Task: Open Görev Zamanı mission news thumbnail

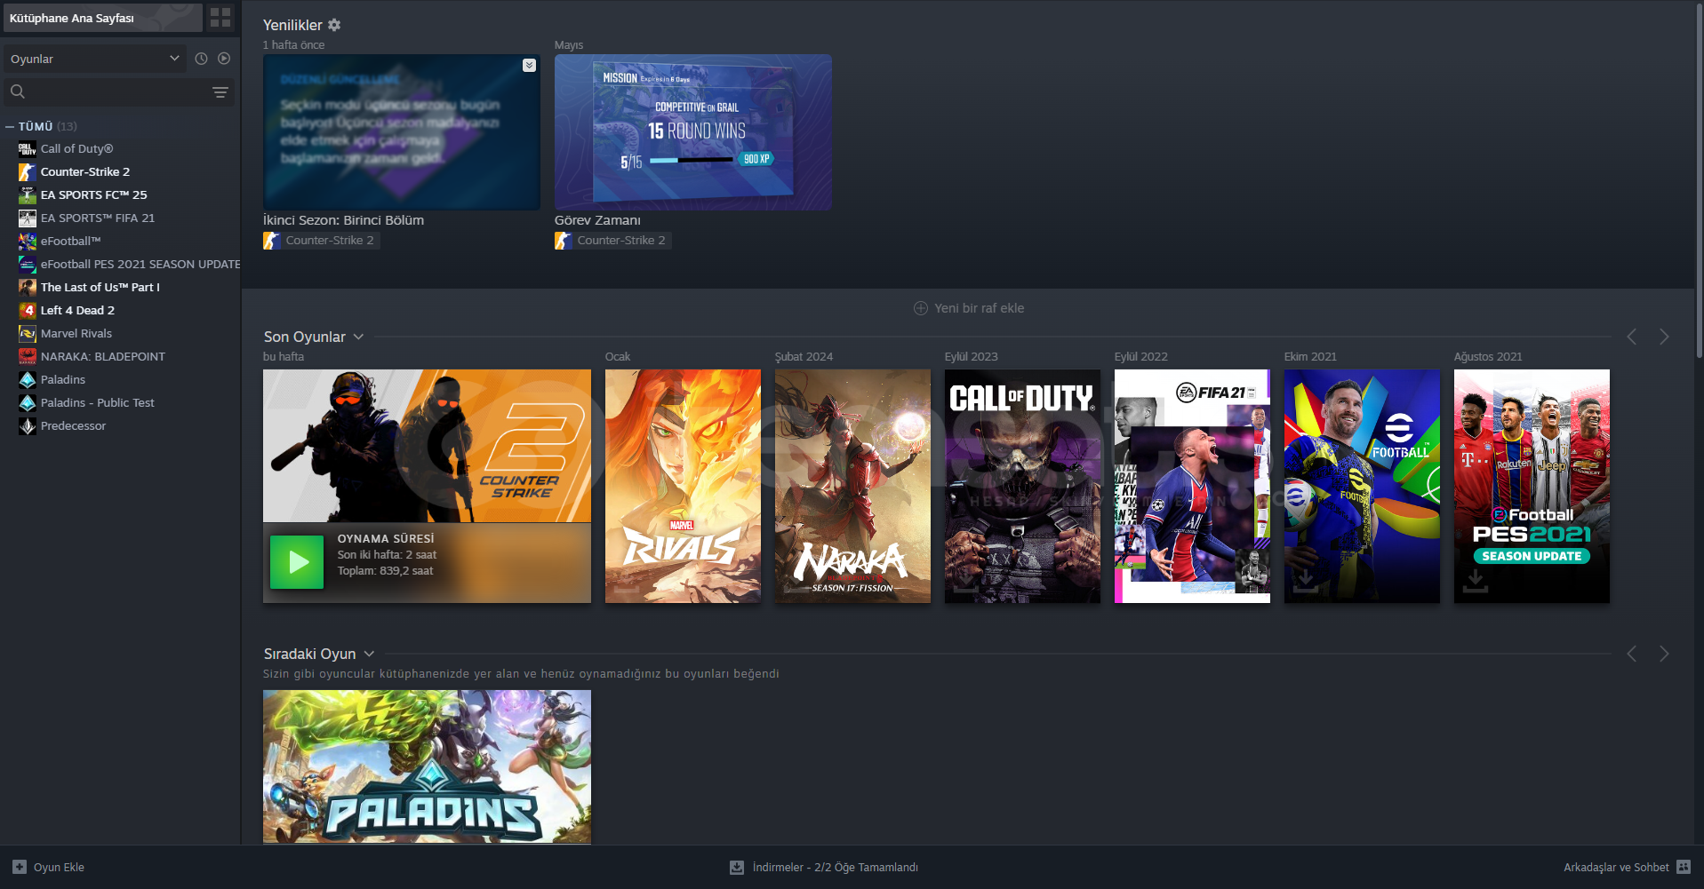Action: coord(692,132)
